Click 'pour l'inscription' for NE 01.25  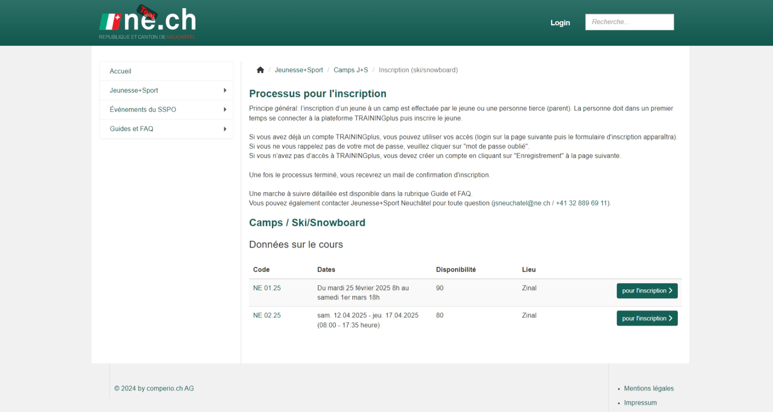tap(647, 291)
